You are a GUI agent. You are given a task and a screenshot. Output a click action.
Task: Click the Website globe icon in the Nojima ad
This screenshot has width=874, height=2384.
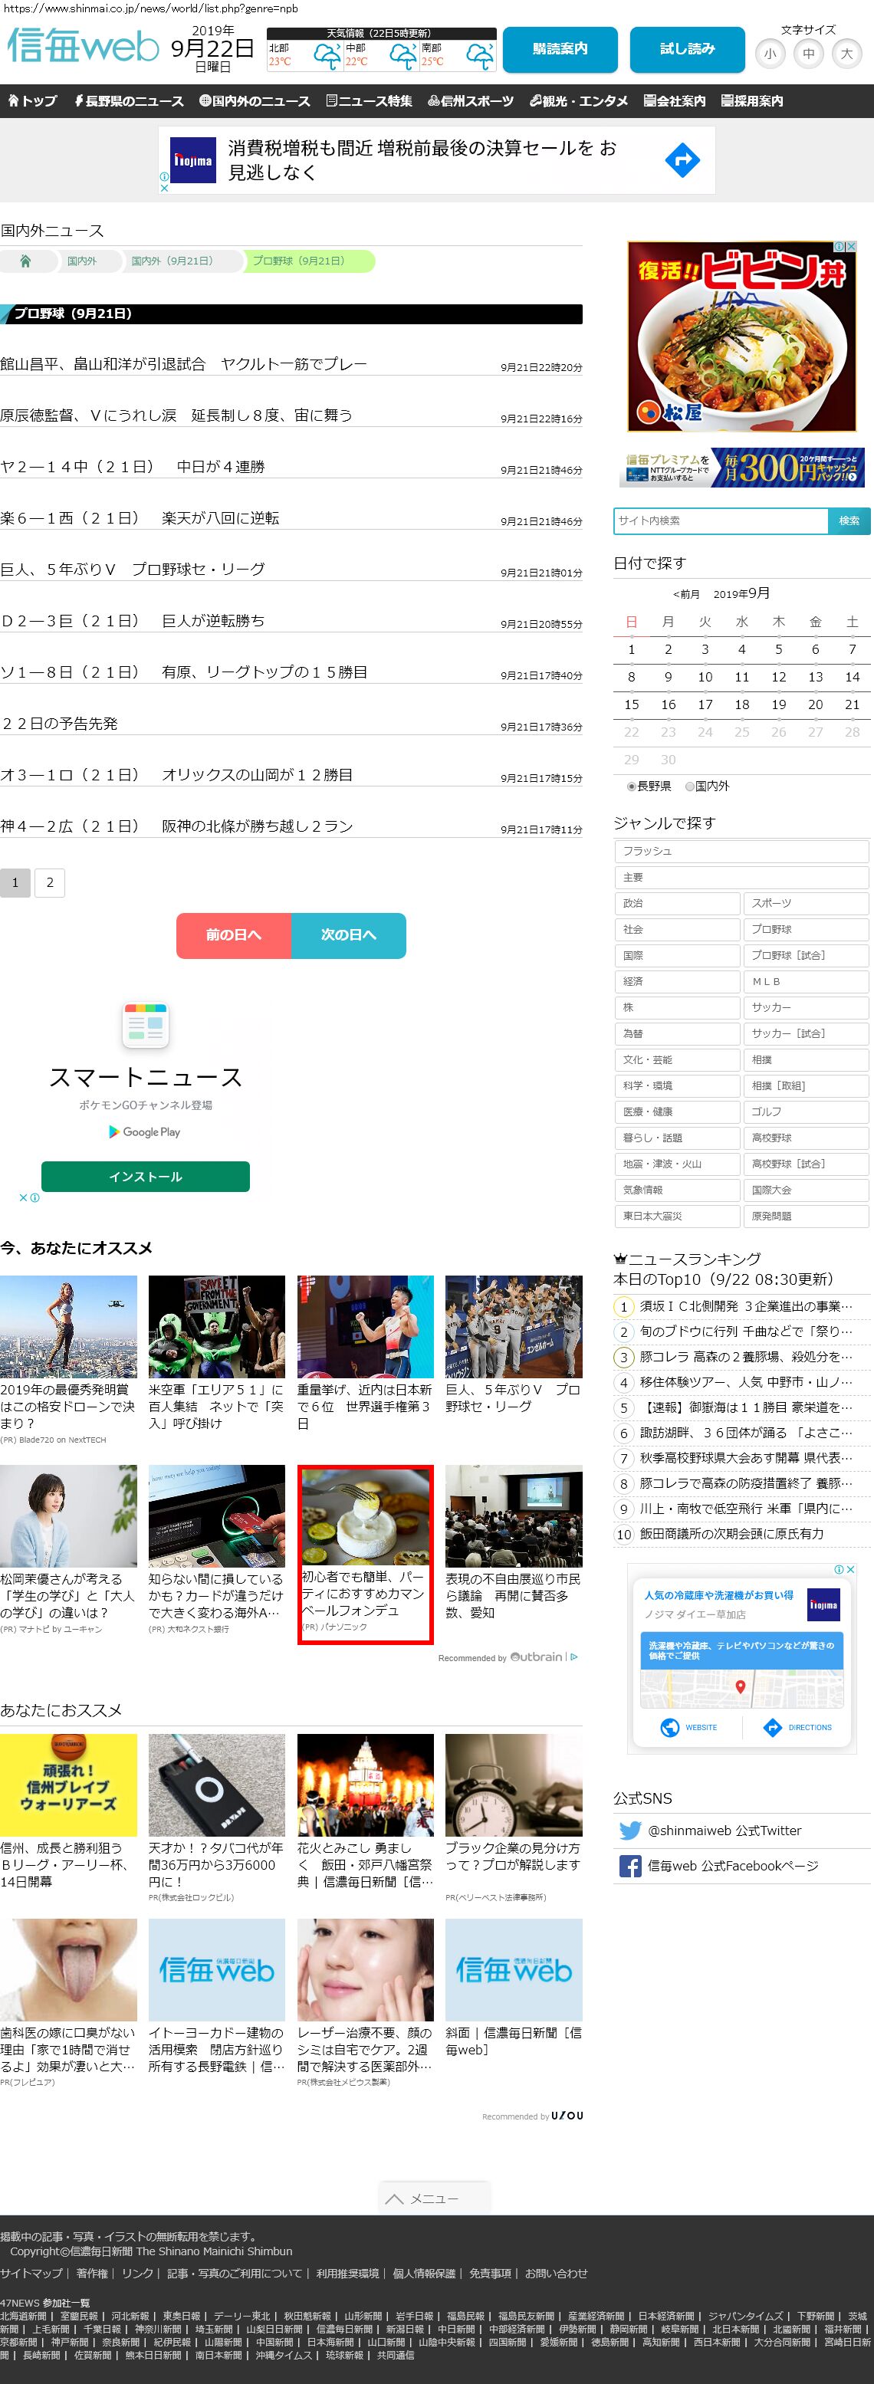click(x=669, y=1727)
